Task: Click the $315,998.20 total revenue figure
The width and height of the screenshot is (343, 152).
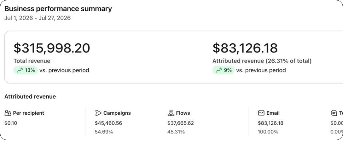Action: click(52, 48)
